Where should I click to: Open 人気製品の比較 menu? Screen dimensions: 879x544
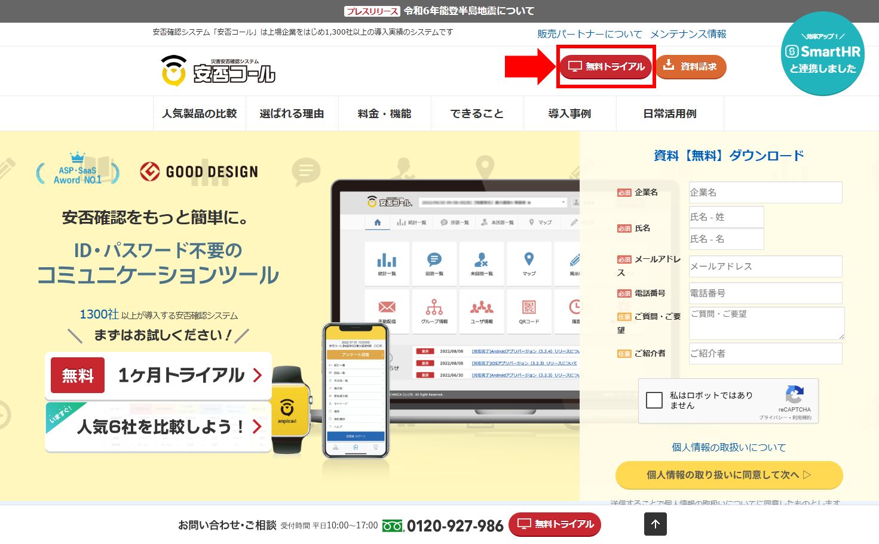200,113
